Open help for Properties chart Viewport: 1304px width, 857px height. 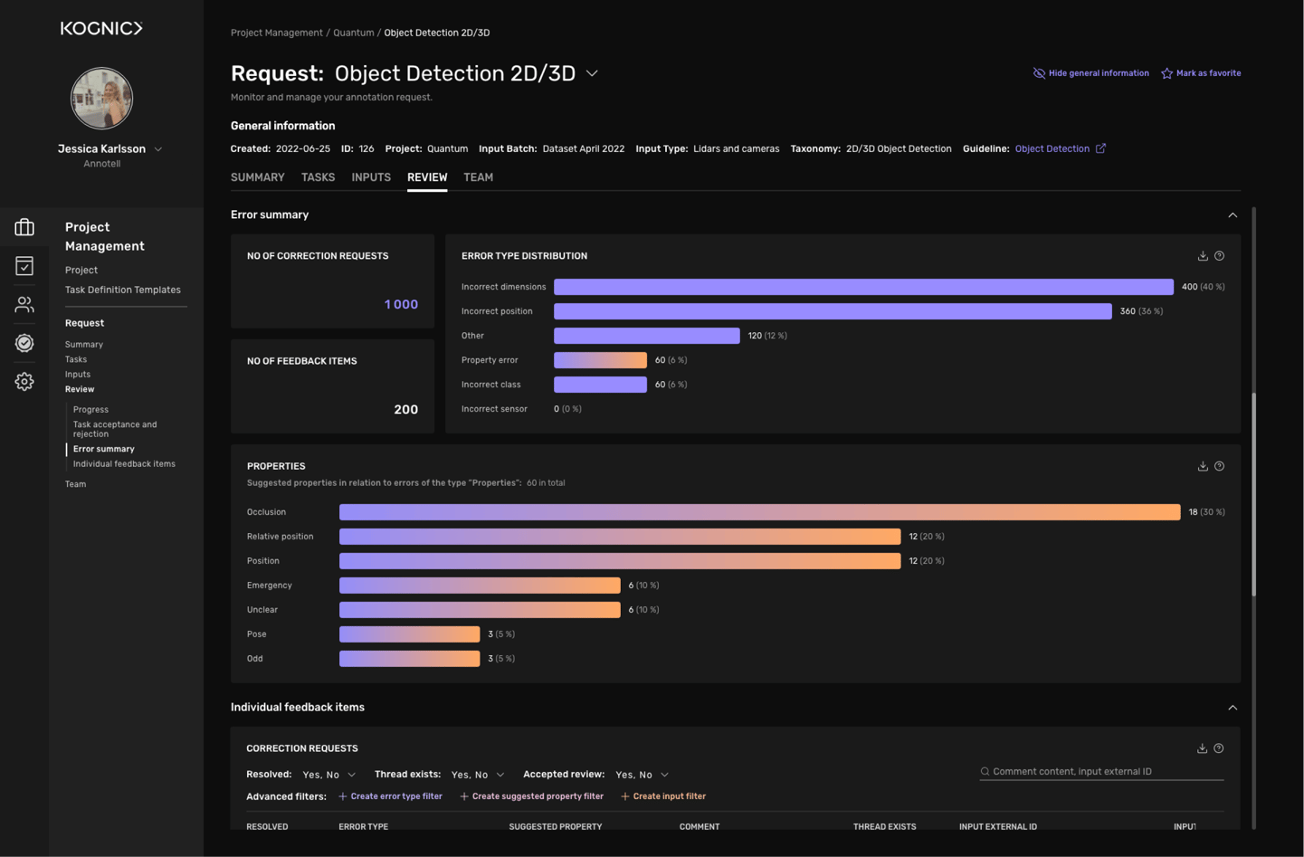pos(1219,466)
